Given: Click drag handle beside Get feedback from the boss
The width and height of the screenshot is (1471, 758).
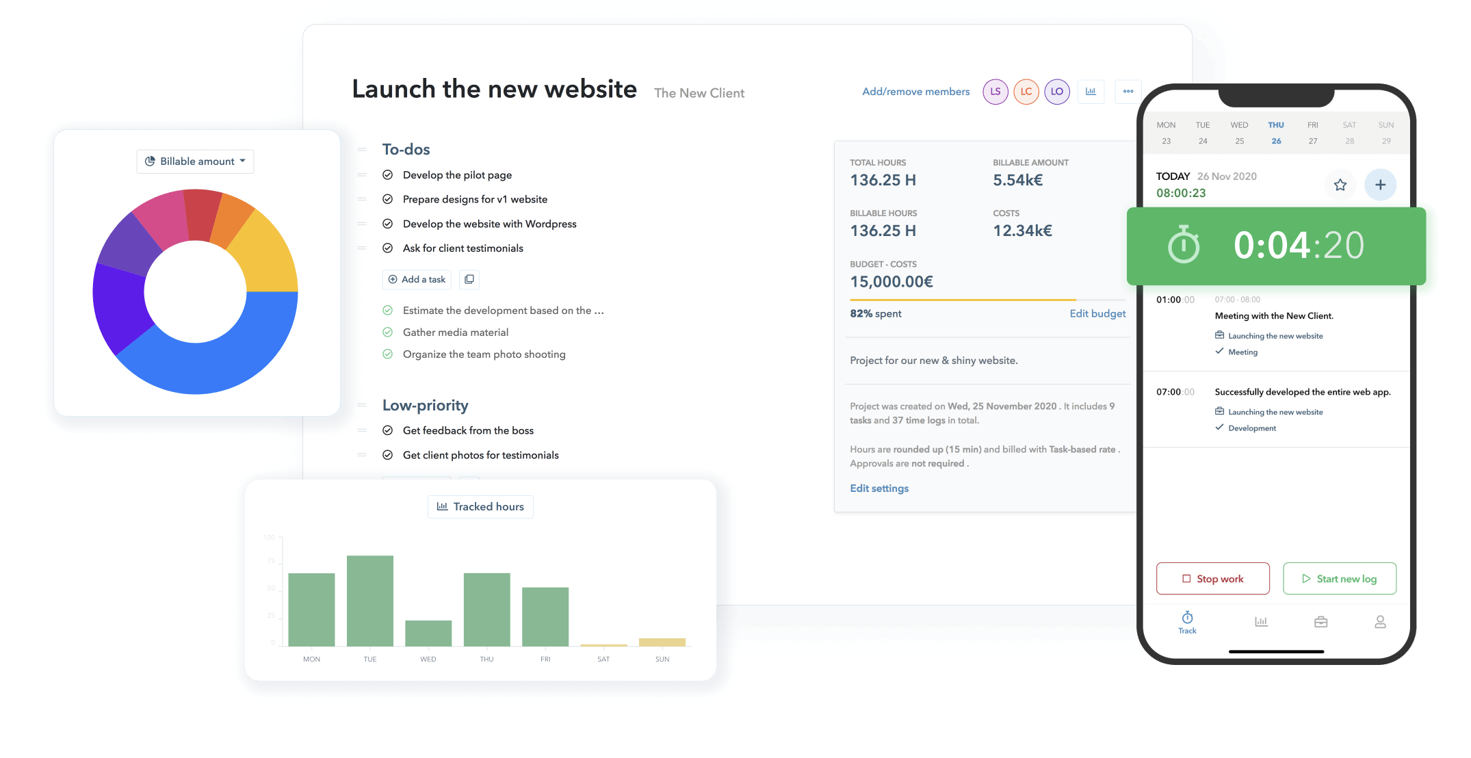Looking at the screenshot, I should 362,430.
